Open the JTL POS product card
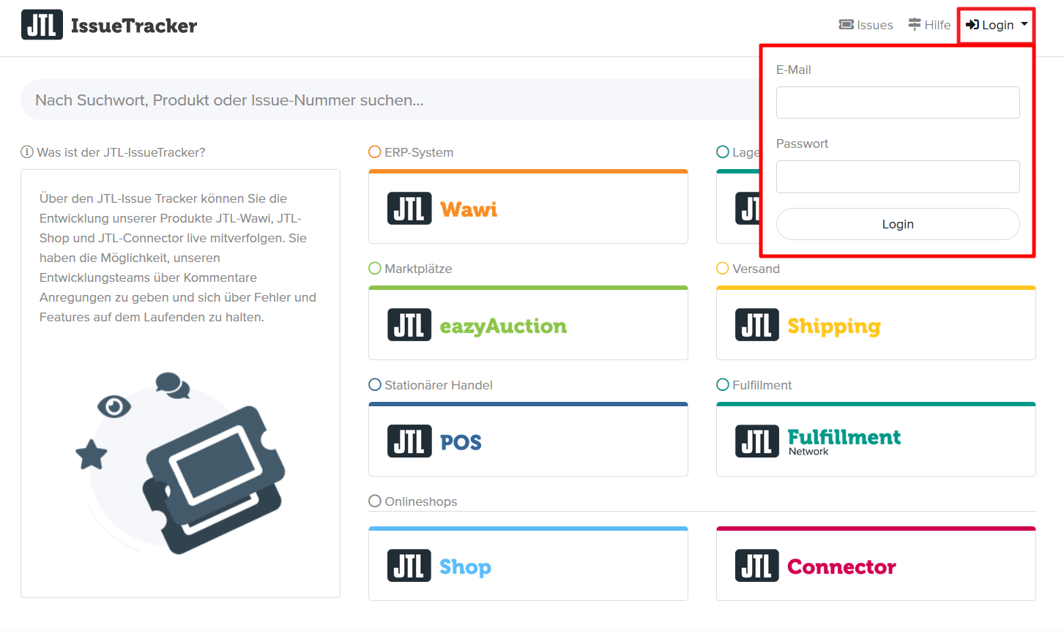The image size is (1064, 631). [527, 441]
